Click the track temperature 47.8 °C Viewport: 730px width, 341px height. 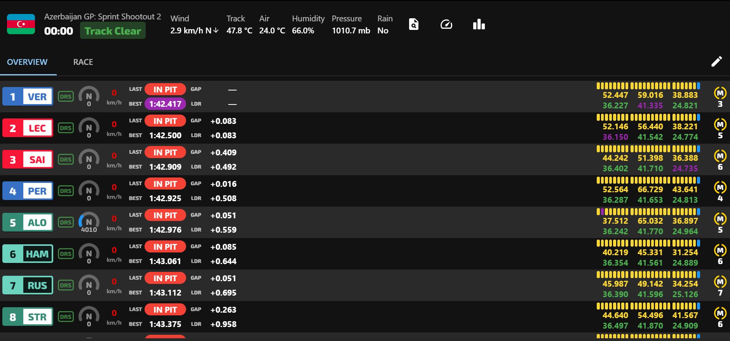click(x=239, y=30)
